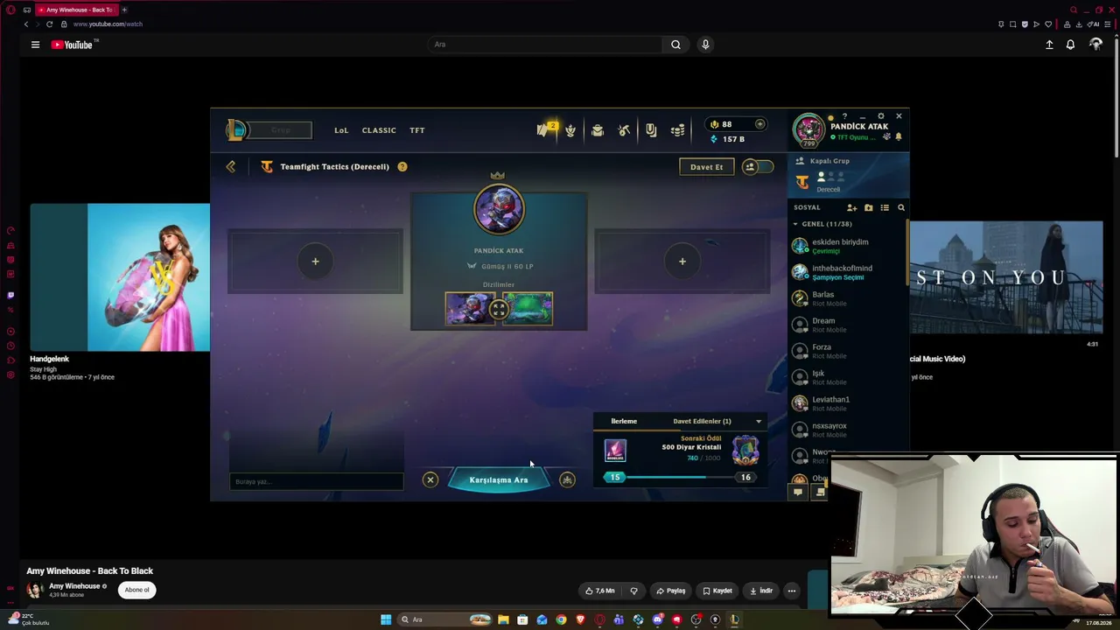
Task: Open client settings gear icon
Action: pos(881,115)
